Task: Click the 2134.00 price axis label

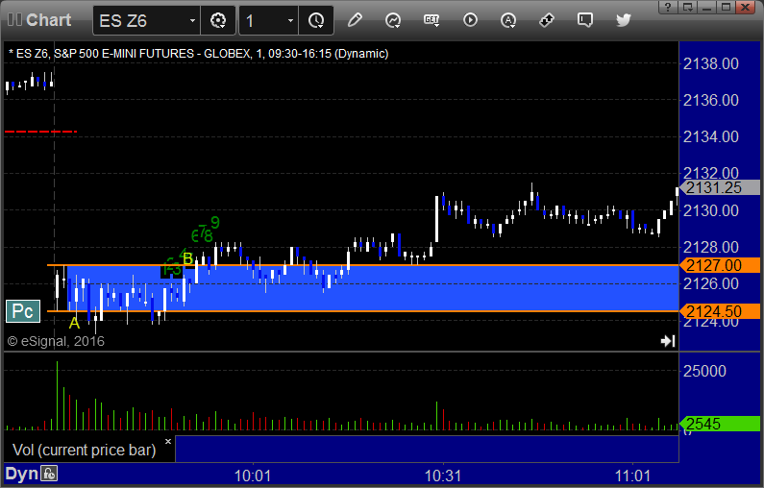Action: point(711,136)
